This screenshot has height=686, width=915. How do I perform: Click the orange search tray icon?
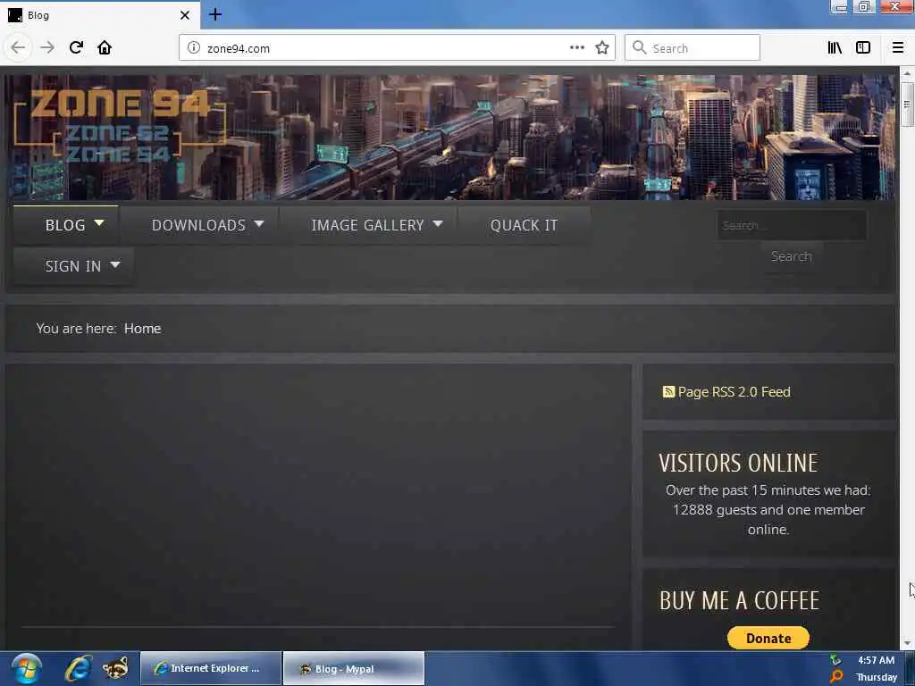(836, 677)
